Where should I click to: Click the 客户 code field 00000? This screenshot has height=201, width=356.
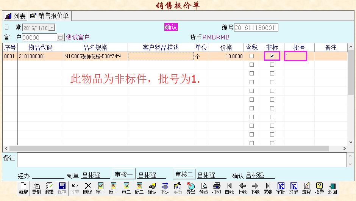coord(40,37)
